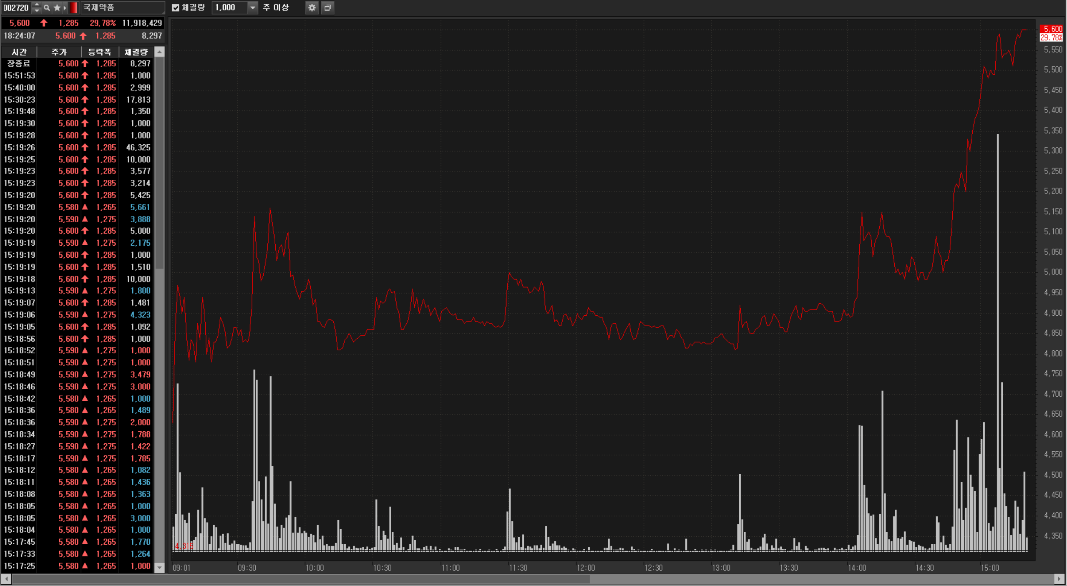1067x586 pixels.
Task: Click the stock code up stepper arrow
Action: 37,5
